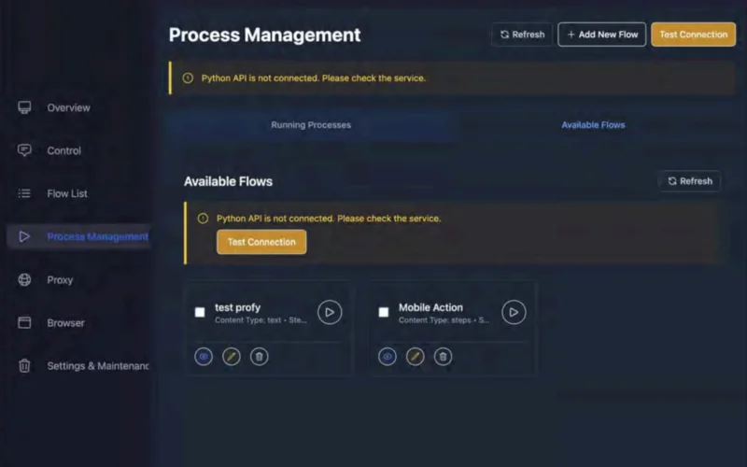
Task: Click the Available Flows section heading
Action: (x=228, y=181)
